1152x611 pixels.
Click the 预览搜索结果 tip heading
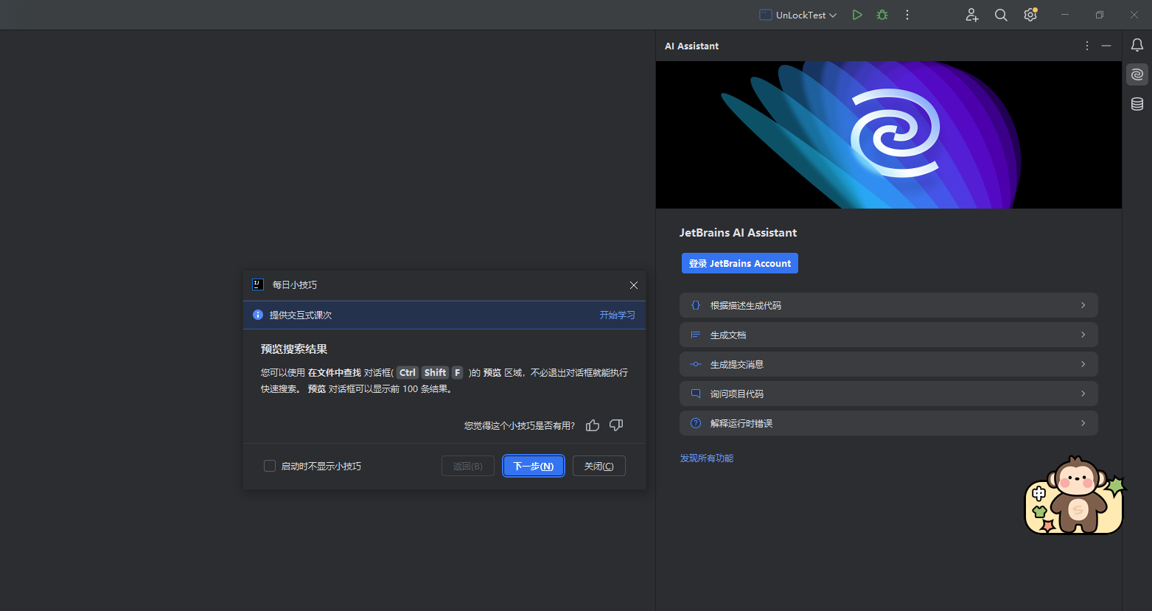(x=294, y=349)
